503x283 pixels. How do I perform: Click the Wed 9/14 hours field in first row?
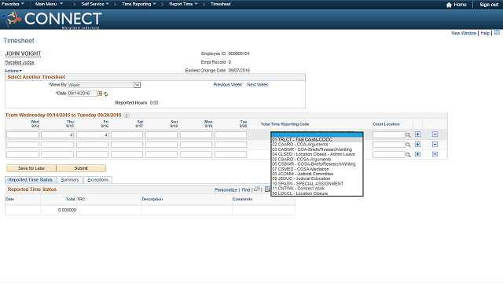23,135
